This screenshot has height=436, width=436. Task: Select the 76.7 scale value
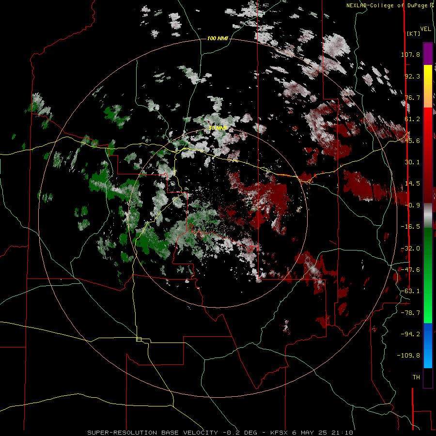(412, 97)
